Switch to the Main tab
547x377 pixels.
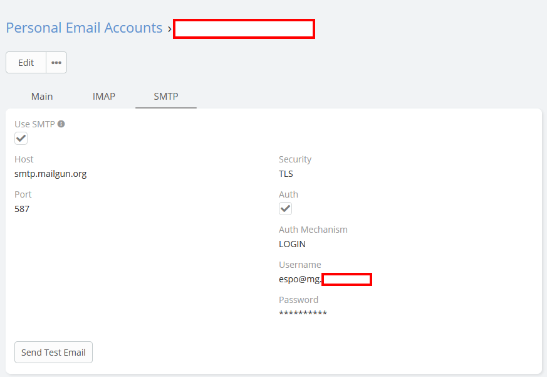(42, 97)
